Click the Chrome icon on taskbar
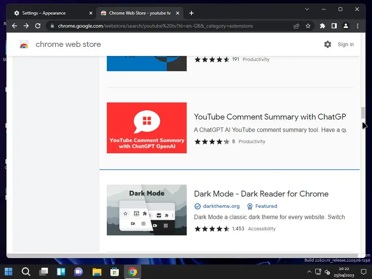The height and width of the screenshot is (279, 372). (132, 272)
